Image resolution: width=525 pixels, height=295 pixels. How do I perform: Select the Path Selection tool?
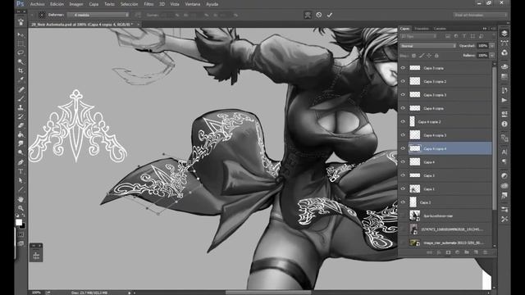pos(21,180)
